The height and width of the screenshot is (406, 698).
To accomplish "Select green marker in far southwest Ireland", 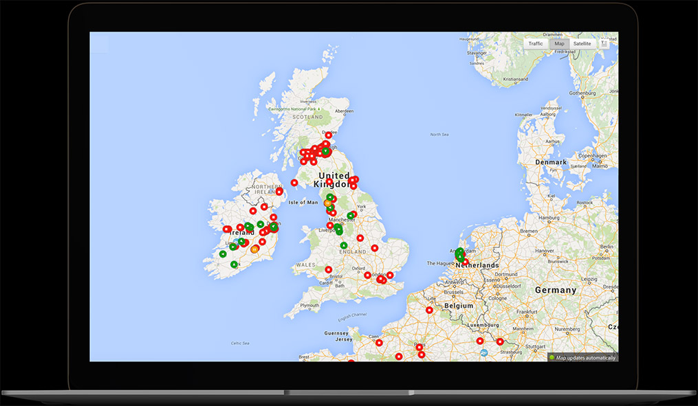I will tap(223, 254).
